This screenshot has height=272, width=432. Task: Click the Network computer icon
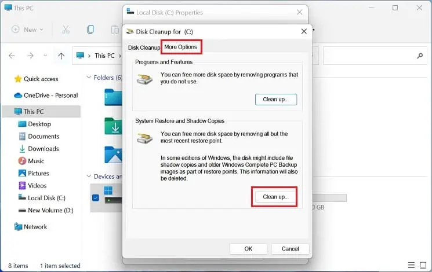[x=18, y=227]
